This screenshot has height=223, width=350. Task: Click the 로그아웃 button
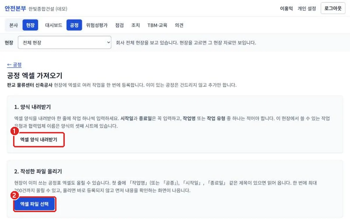333,8
